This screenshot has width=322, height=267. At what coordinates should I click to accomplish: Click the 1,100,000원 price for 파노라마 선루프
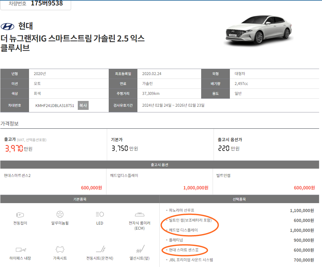coord(302,210)
